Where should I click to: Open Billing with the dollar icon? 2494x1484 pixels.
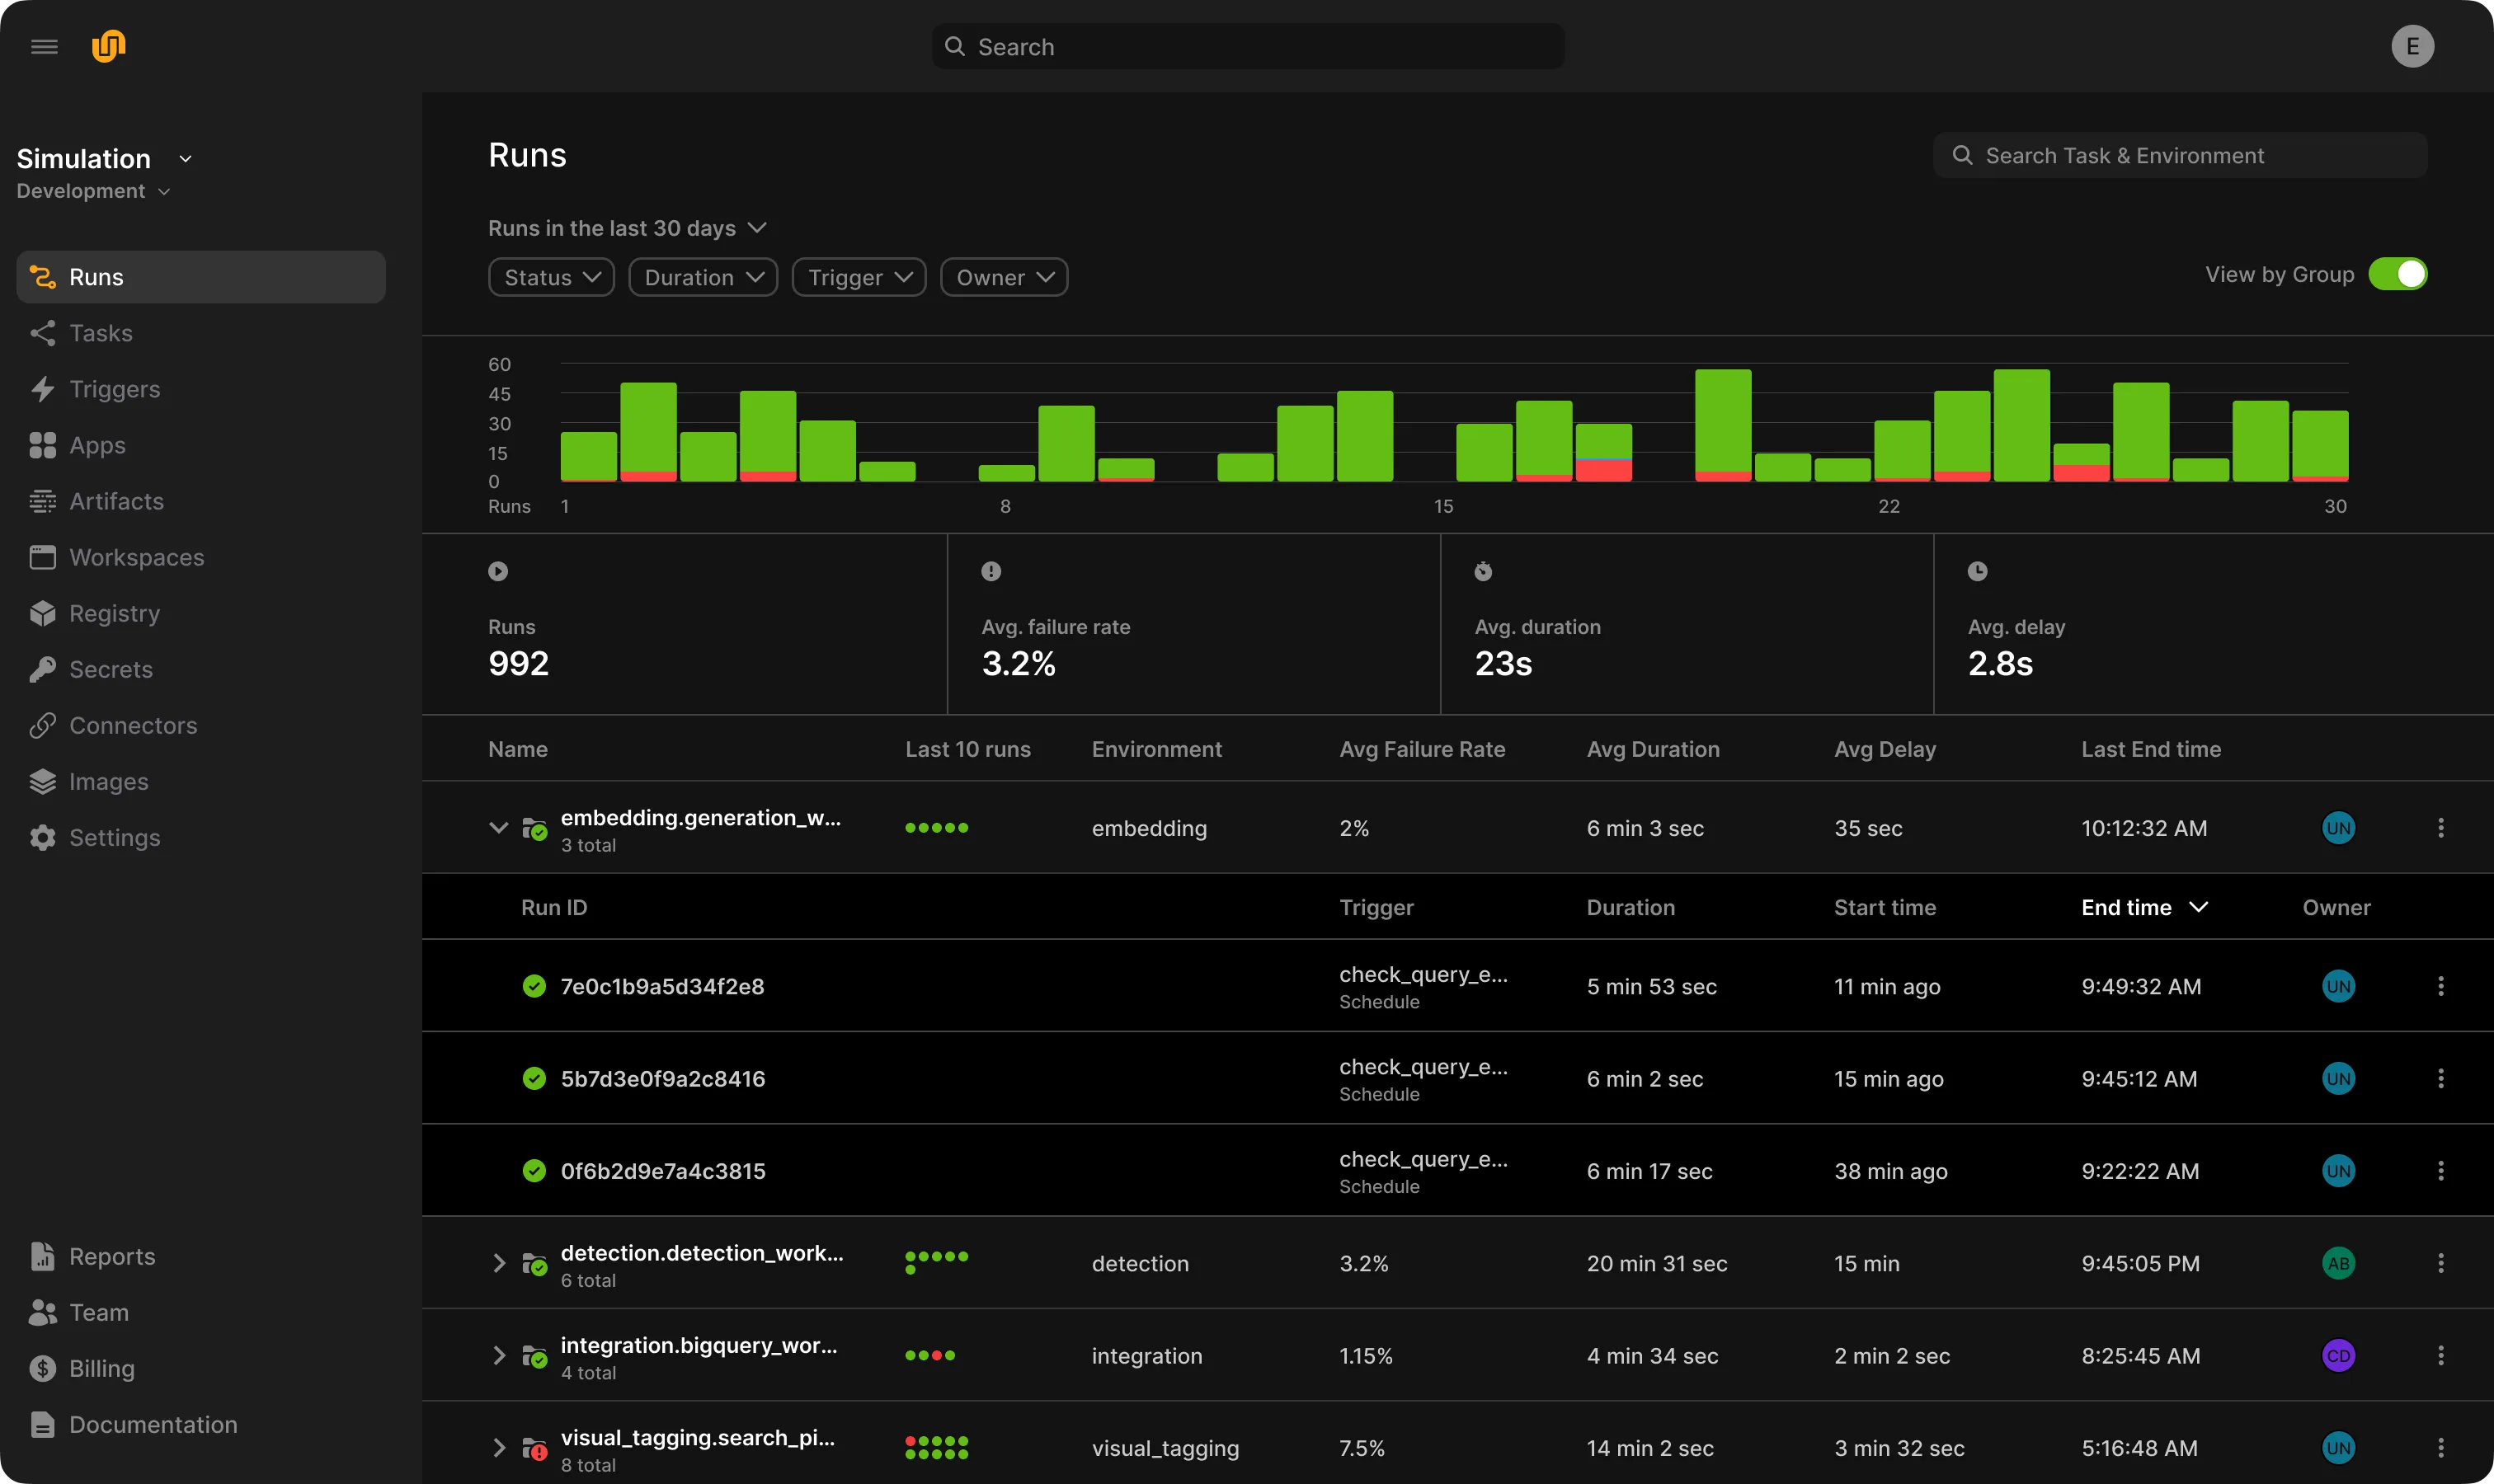[42, 1369]
